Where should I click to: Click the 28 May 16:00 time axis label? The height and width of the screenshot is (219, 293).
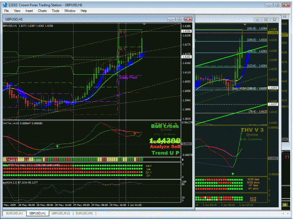[x=63, y=205]
